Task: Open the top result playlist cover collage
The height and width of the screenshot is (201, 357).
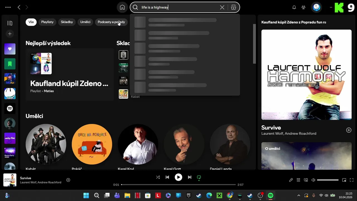Action: (41, 64)
